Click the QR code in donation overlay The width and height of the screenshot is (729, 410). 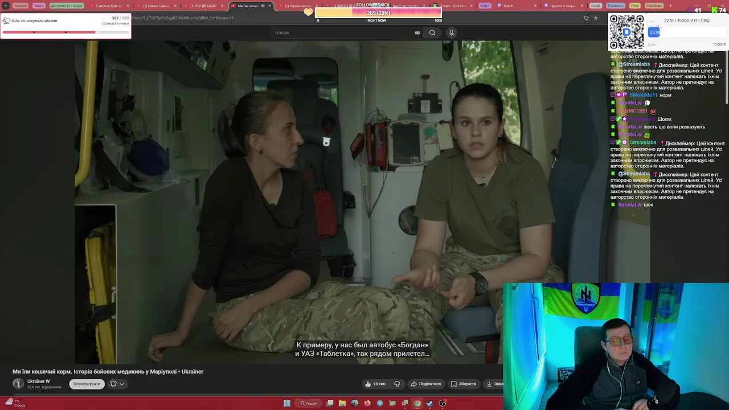click(x=626, y=32)
